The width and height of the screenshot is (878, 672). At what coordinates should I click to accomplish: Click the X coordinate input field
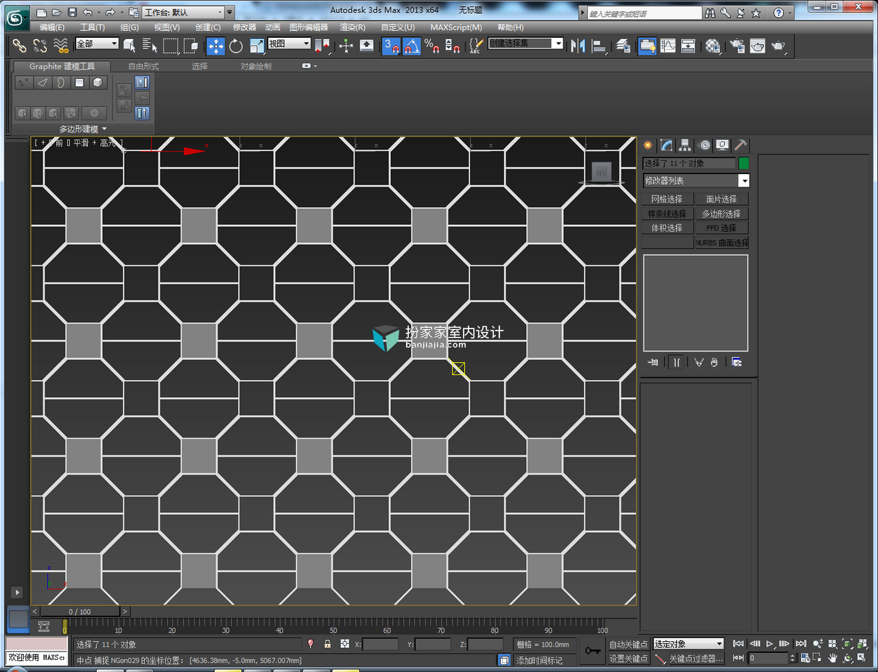pos(381,645)
